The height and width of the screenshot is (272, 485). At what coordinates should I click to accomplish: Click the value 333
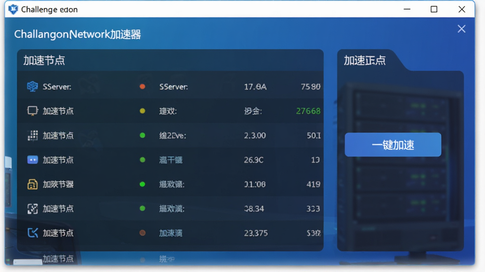[x=313, y=209]
